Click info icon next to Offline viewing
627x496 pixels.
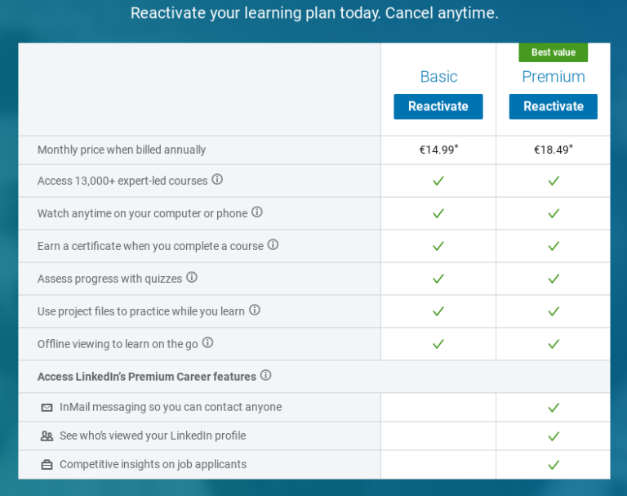pos(207,343)
